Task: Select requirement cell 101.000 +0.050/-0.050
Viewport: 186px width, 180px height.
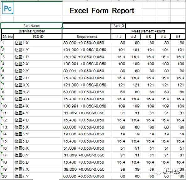Action: pyautogui.click(x=87, y=50)
